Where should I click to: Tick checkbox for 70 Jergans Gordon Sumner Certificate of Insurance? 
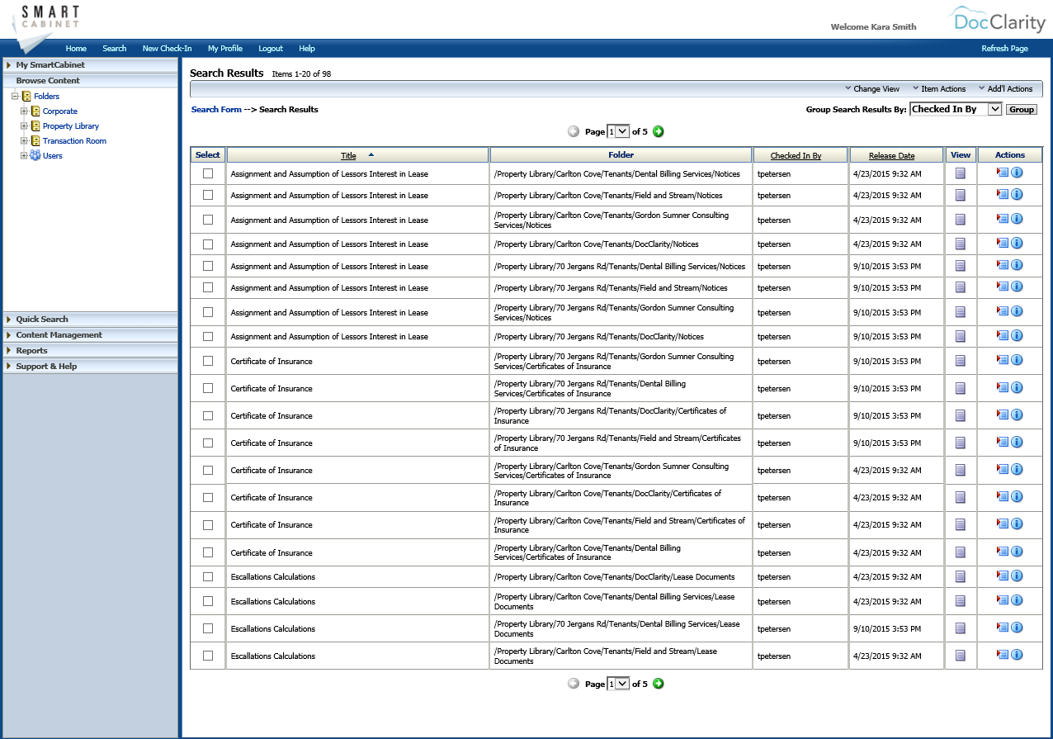[208, 361]
